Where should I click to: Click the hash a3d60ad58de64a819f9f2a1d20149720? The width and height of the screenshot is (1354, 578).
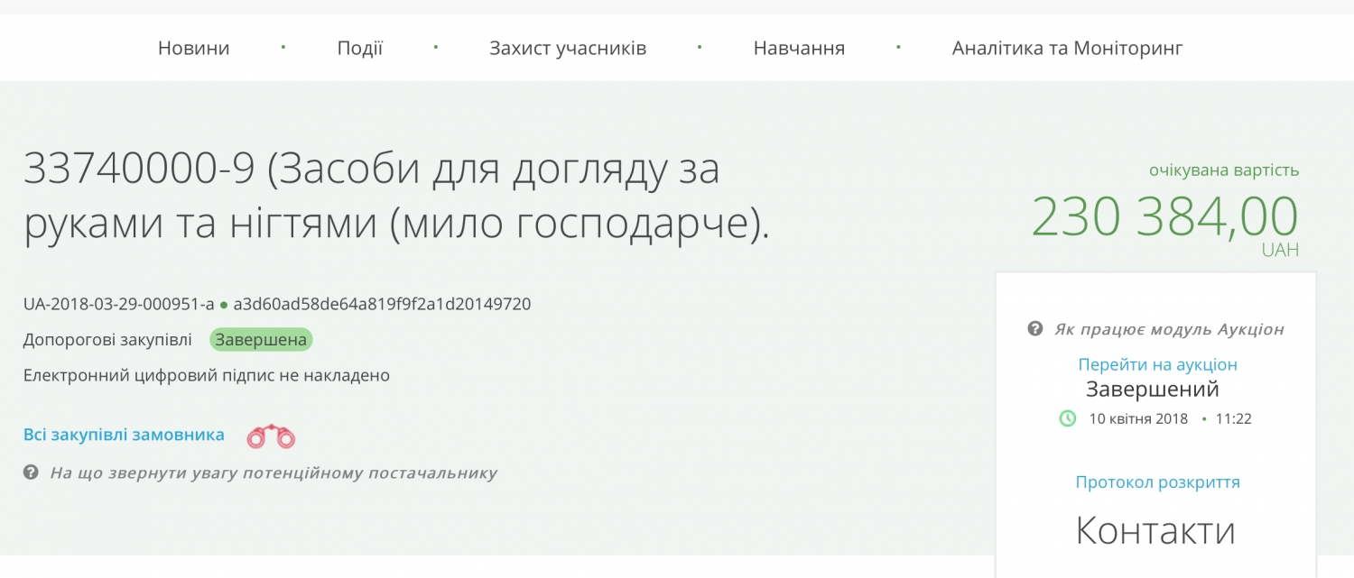click(382, 304)
